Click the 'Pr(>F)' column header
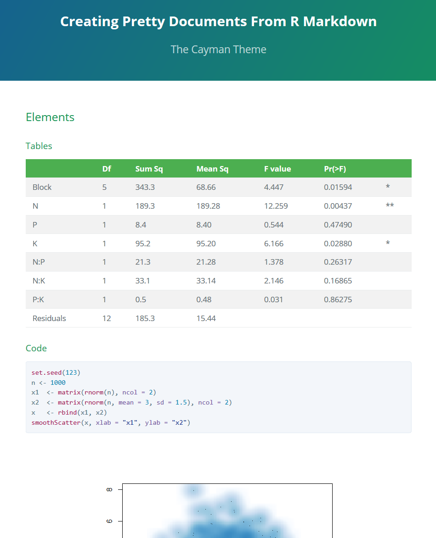The image size is (436, 538). point(335,169)
